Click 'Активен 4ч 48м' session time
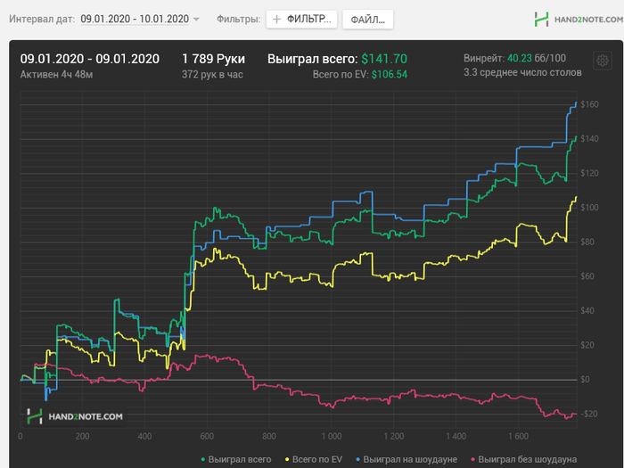This screenshot has width=624, height=468. [56, 74]
